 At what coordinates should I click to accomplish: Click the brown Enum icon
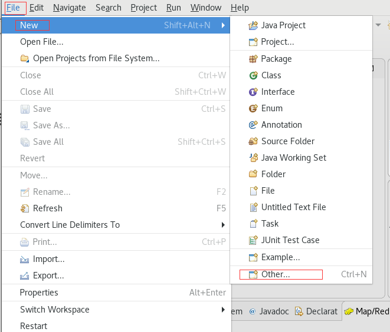tap(253, 108)
